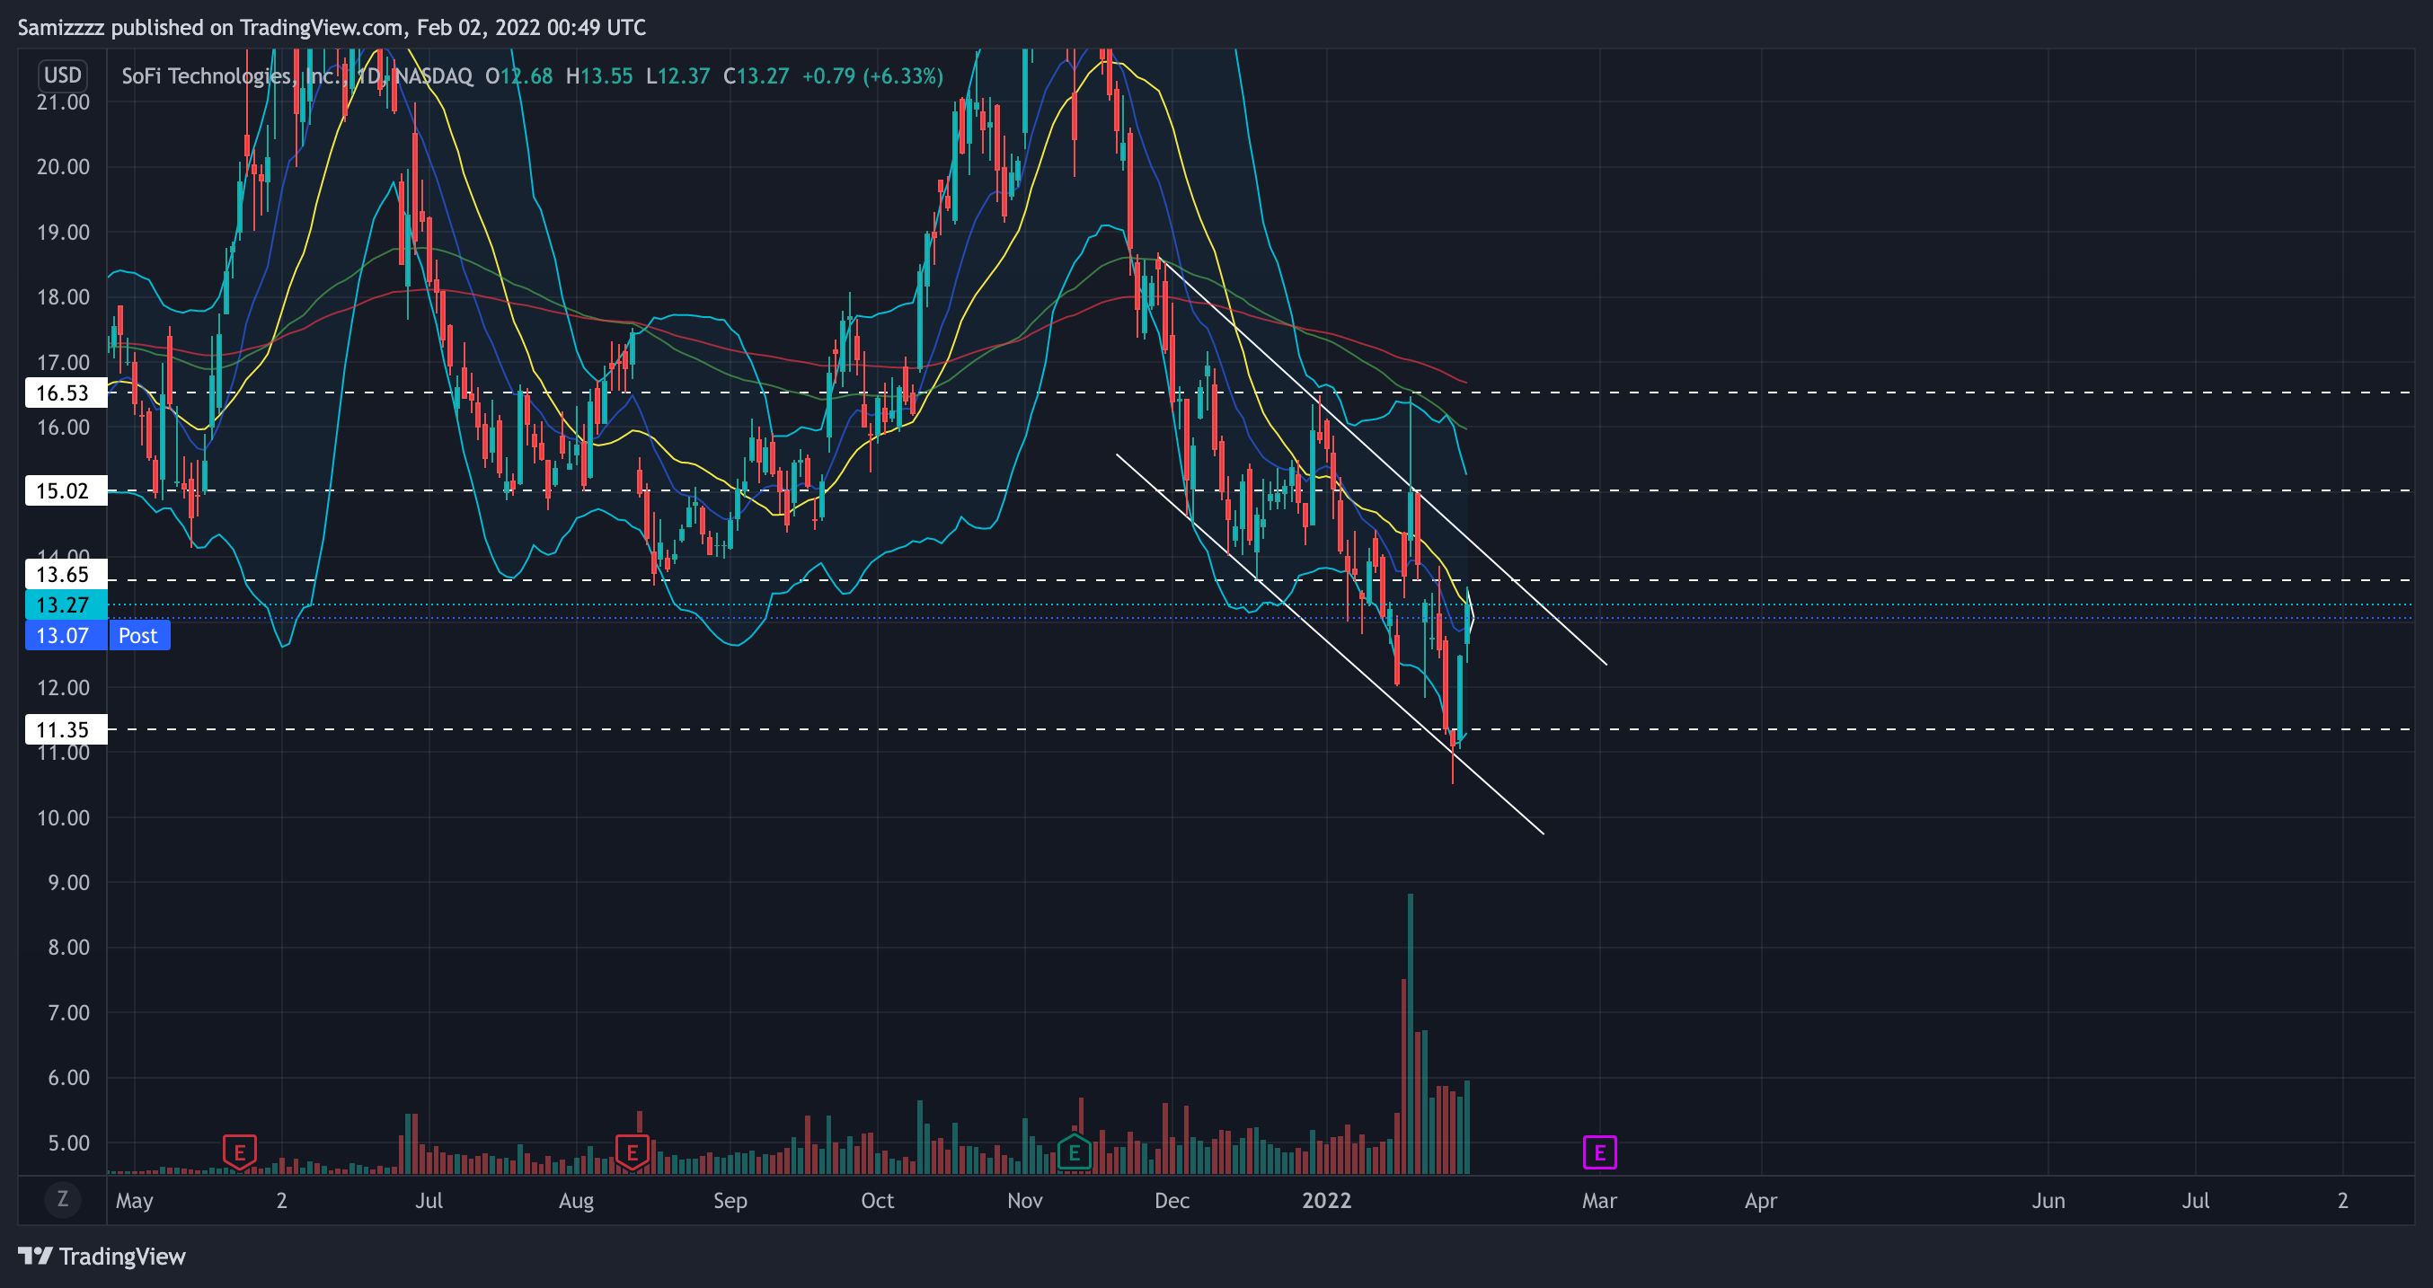This screenshot has width=2433, height=1288.
Task: Click the 10.00 tick on the price axis
Action: pos(62,817)
